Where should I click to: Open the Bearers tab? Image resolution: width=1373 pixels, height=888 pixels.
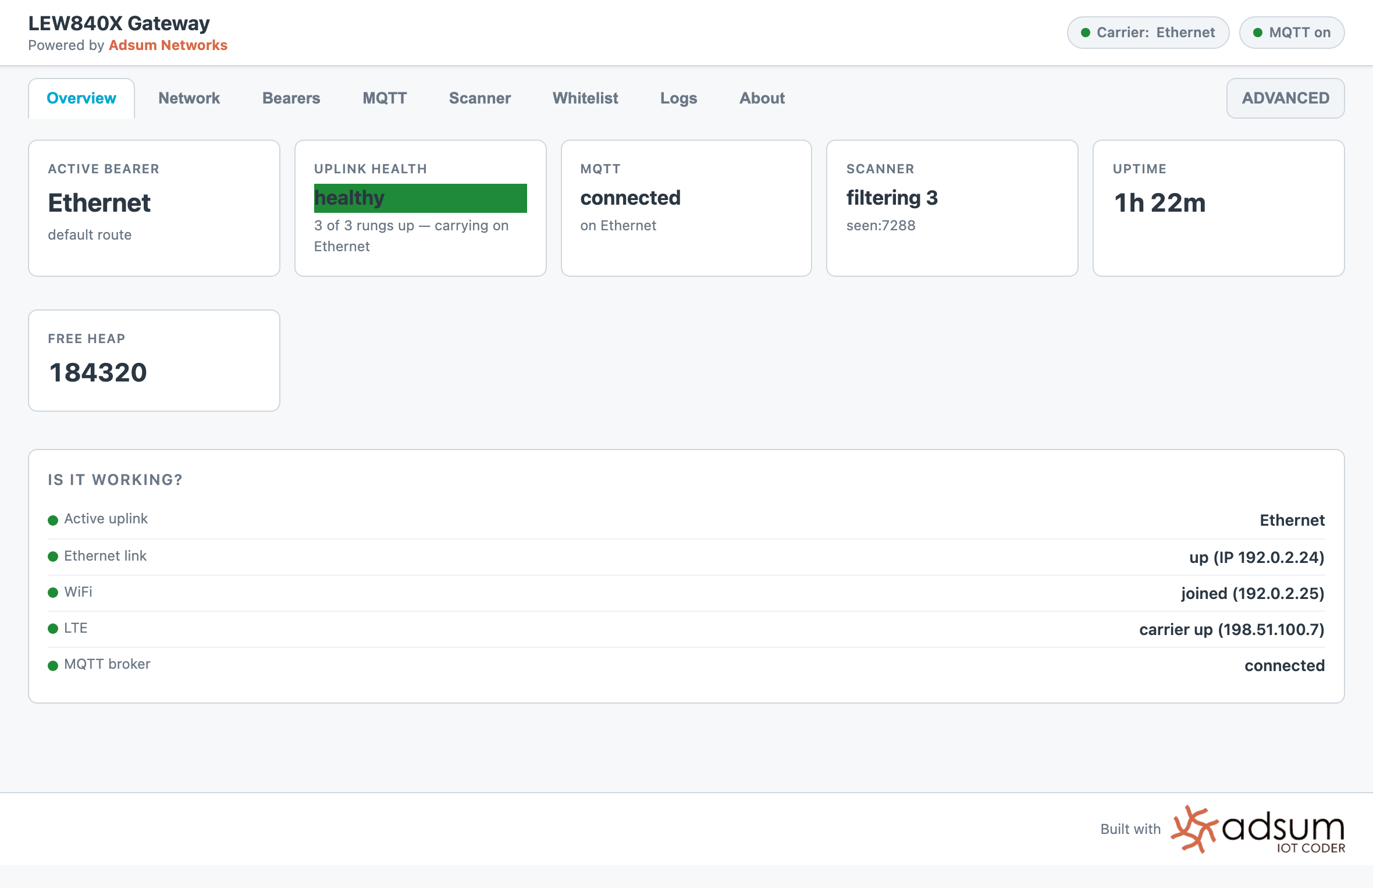[x=291, y=98]
